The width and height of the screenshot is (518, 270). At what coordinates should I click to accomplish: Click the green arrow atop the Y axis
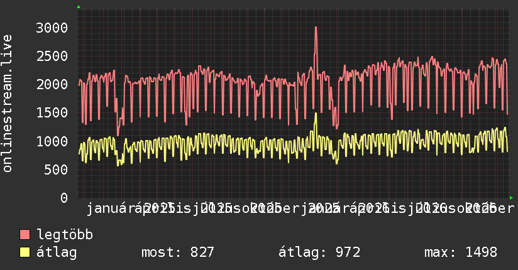pos(79,7)
